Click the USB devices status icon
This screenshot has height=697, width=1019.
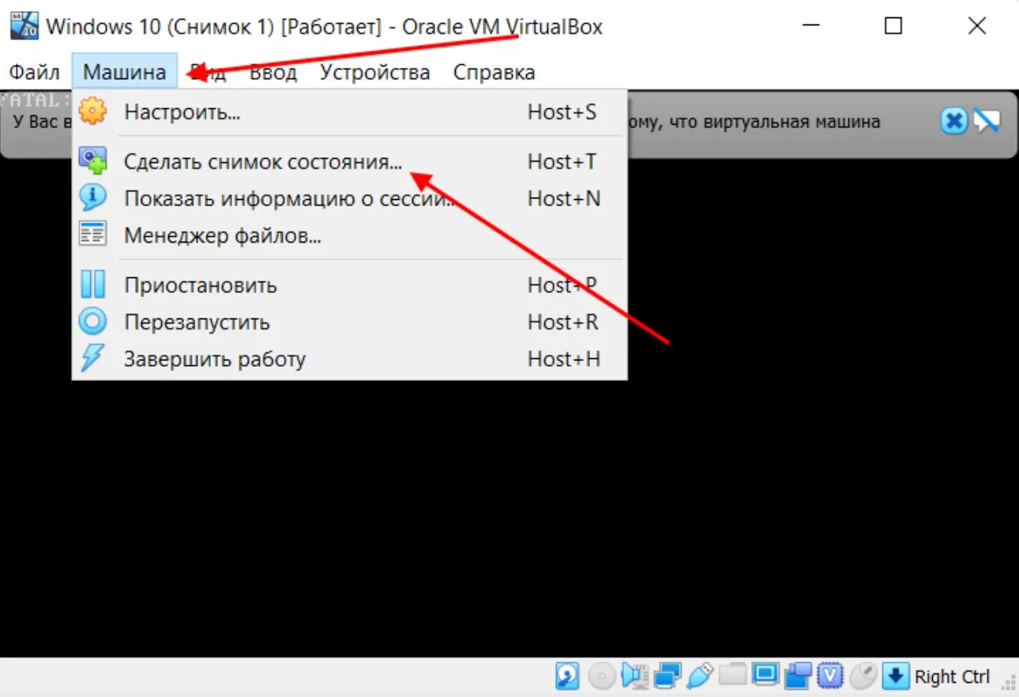[700, 676]
